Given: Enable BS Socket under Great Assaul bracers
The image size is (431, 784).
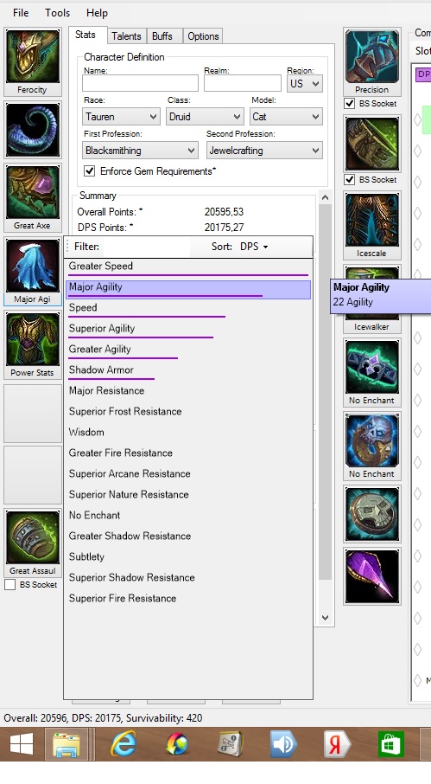Looking at the screenshot, I should pyautogui.click(x=10, y=584).
